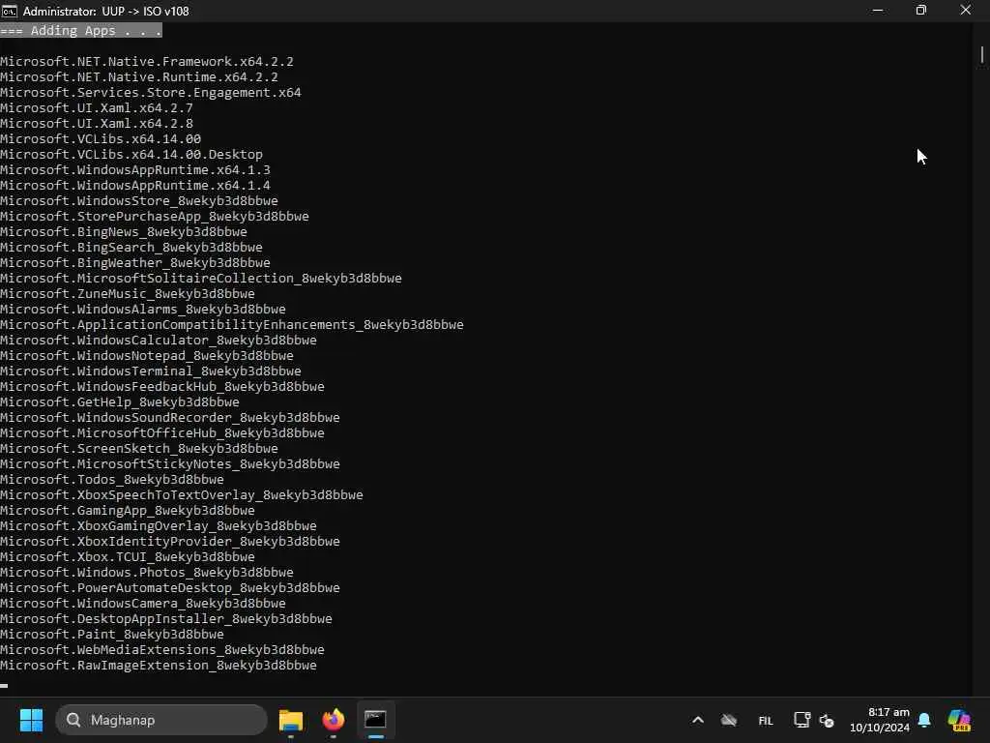Switch the FIL input language indicator

click(766, 720)
